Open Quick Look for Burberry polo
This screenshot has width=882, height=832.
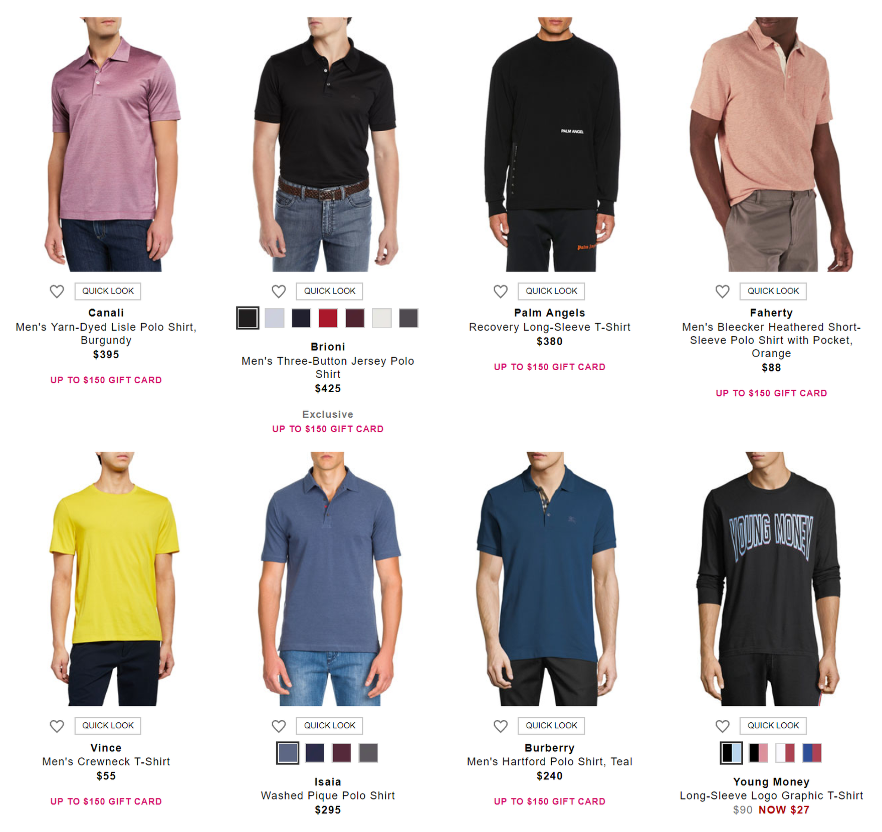click(x=551, y=726)
